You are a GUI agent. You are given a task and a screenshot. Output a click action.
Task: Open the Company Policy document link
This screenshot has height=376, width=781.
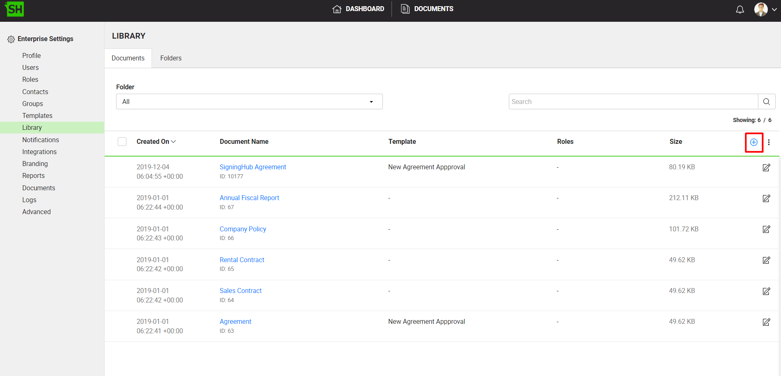pos(242,229)
